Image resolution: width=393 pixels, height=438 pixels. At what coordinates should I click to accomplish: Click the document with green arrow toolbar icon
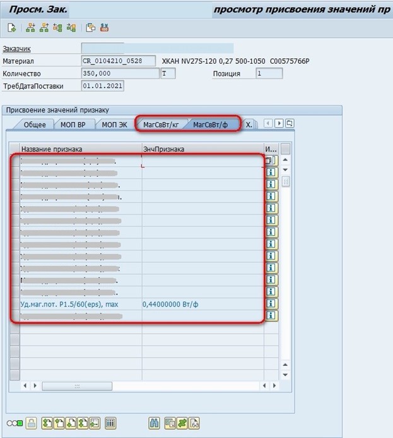pos(12,28)
